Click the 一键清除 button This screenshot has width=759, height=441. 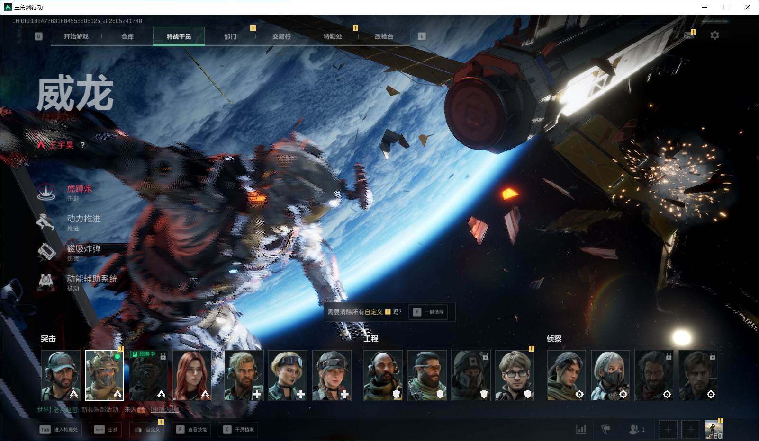[x=429, y=312]
